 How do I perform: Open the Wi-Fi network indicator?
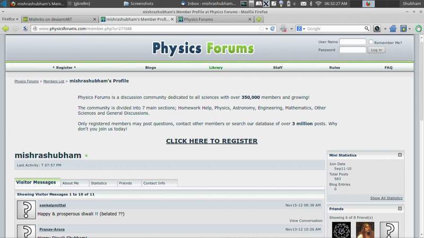[319, 4]
